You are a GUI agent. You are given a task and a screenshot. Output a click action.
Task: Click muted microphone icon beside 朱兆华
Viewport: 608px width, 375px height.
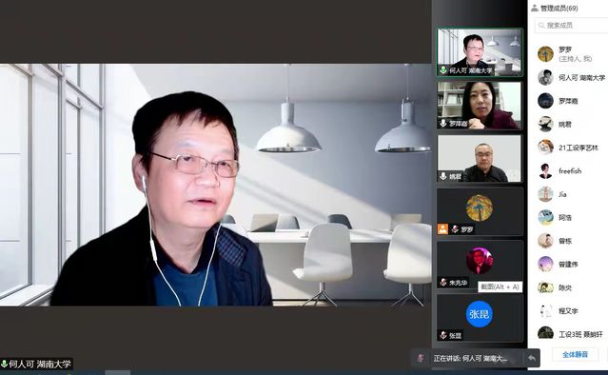443,283
